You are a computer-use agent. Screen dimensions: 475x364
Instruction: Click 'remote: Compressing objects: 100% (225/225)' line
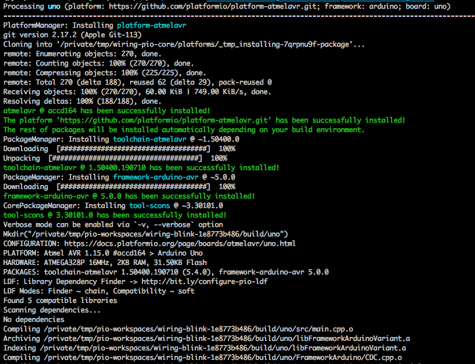click(104, 73)
